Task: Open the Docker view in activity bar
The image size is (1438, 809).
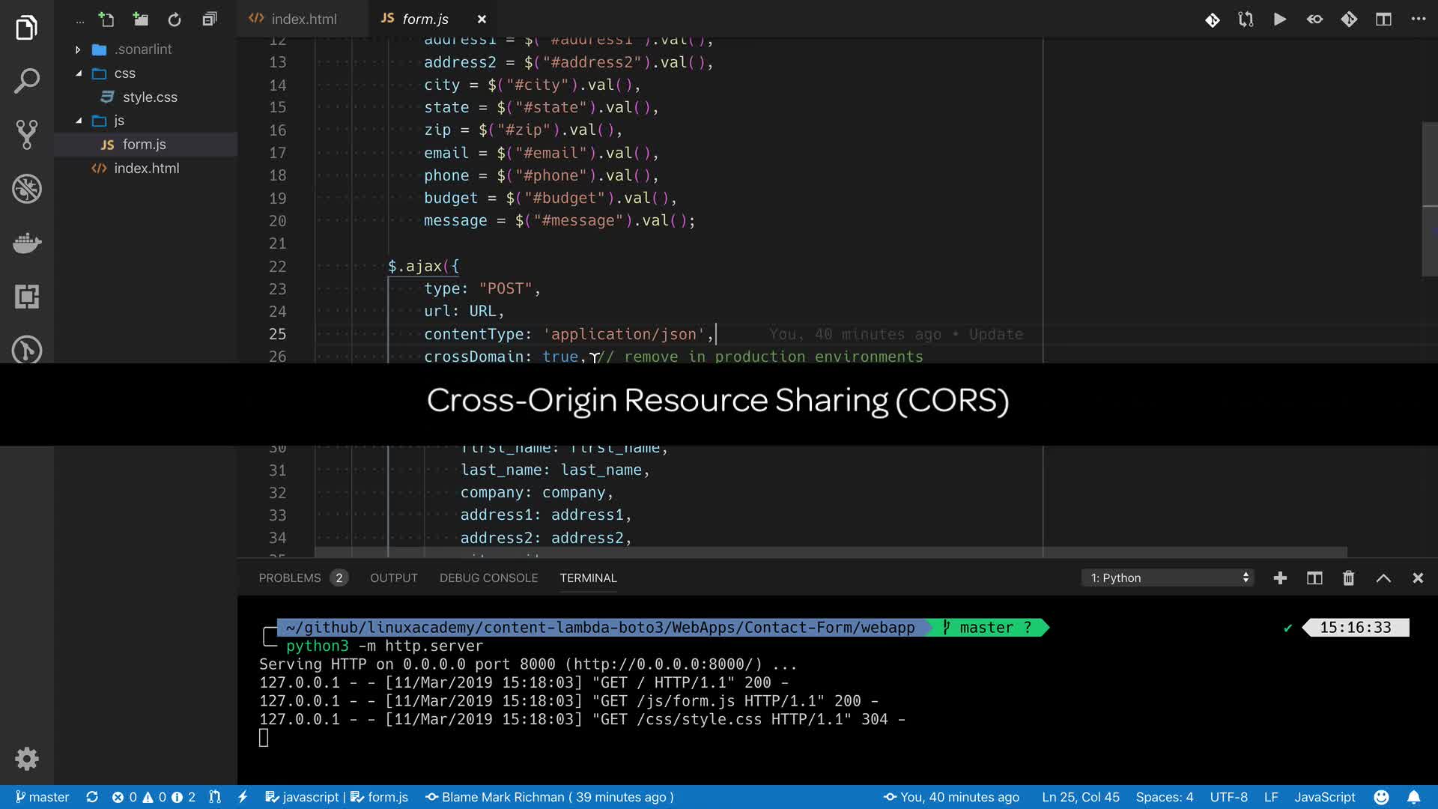Action: [27, 243]
